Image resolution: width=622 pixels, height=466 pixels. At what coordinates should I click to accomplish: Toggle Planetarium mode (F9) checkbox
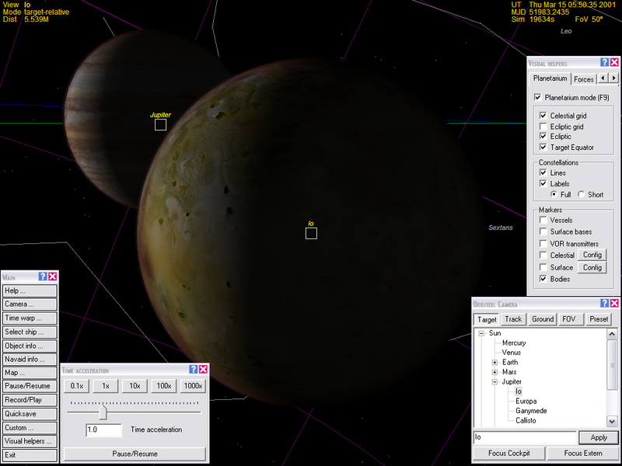538,98
